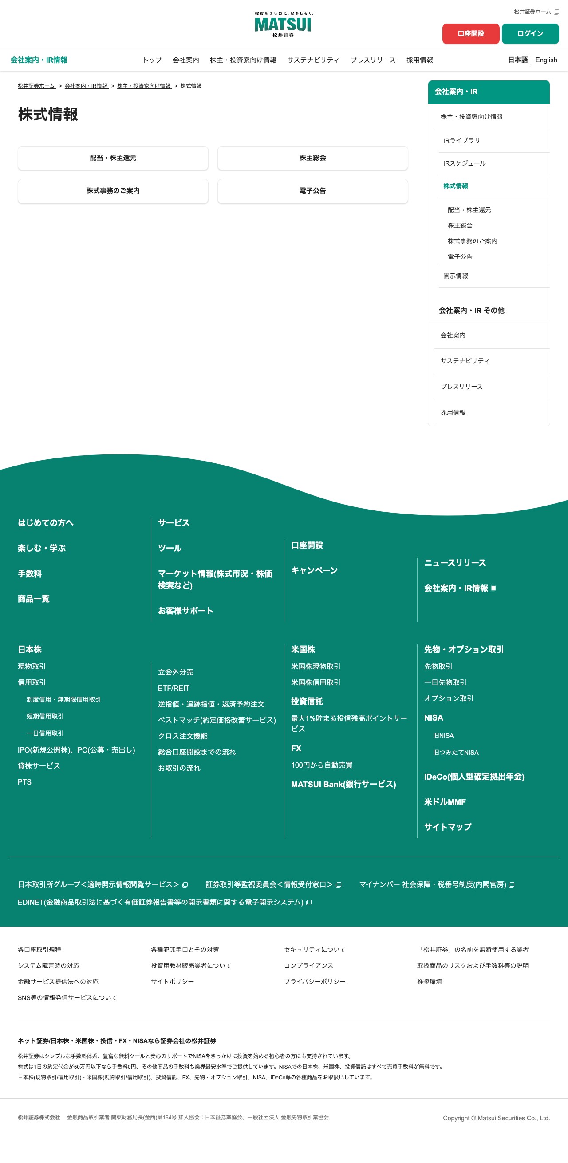Open サステナビリティ in the navigation bar
The image size is (568, 1163).
click(x=313, y=60)
